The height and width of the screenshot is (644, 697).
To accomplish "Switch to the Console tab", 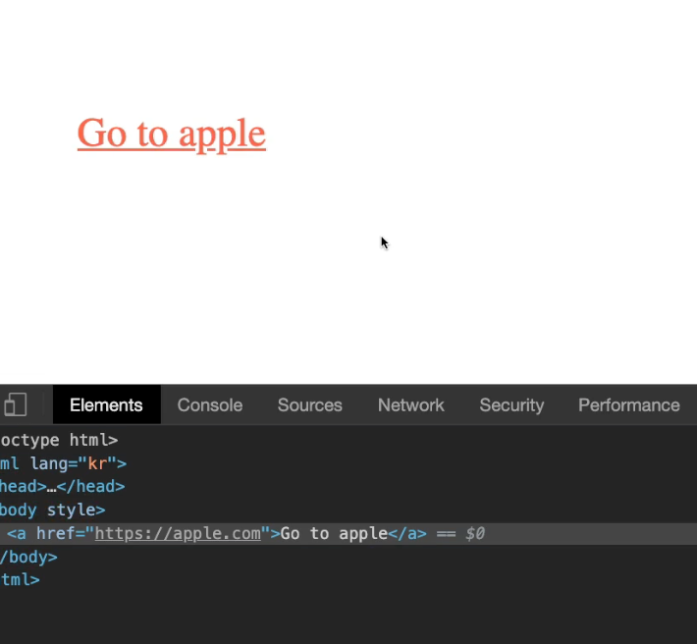I will point(210,404).
